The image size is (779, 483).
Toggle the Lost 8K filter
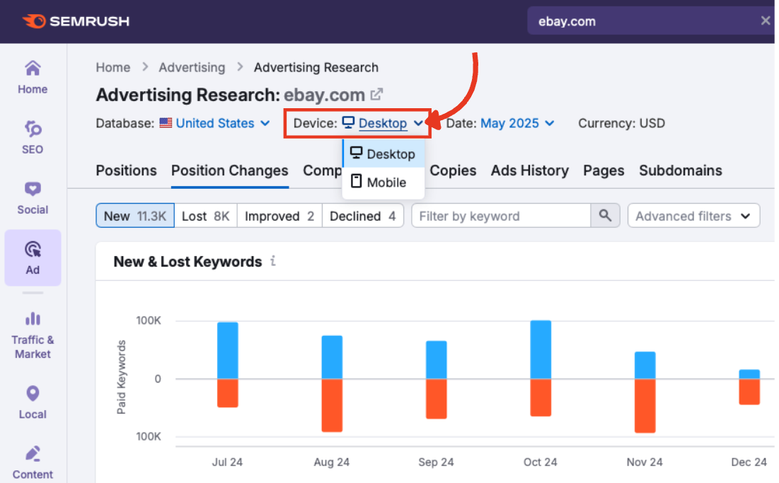point(205,216)
